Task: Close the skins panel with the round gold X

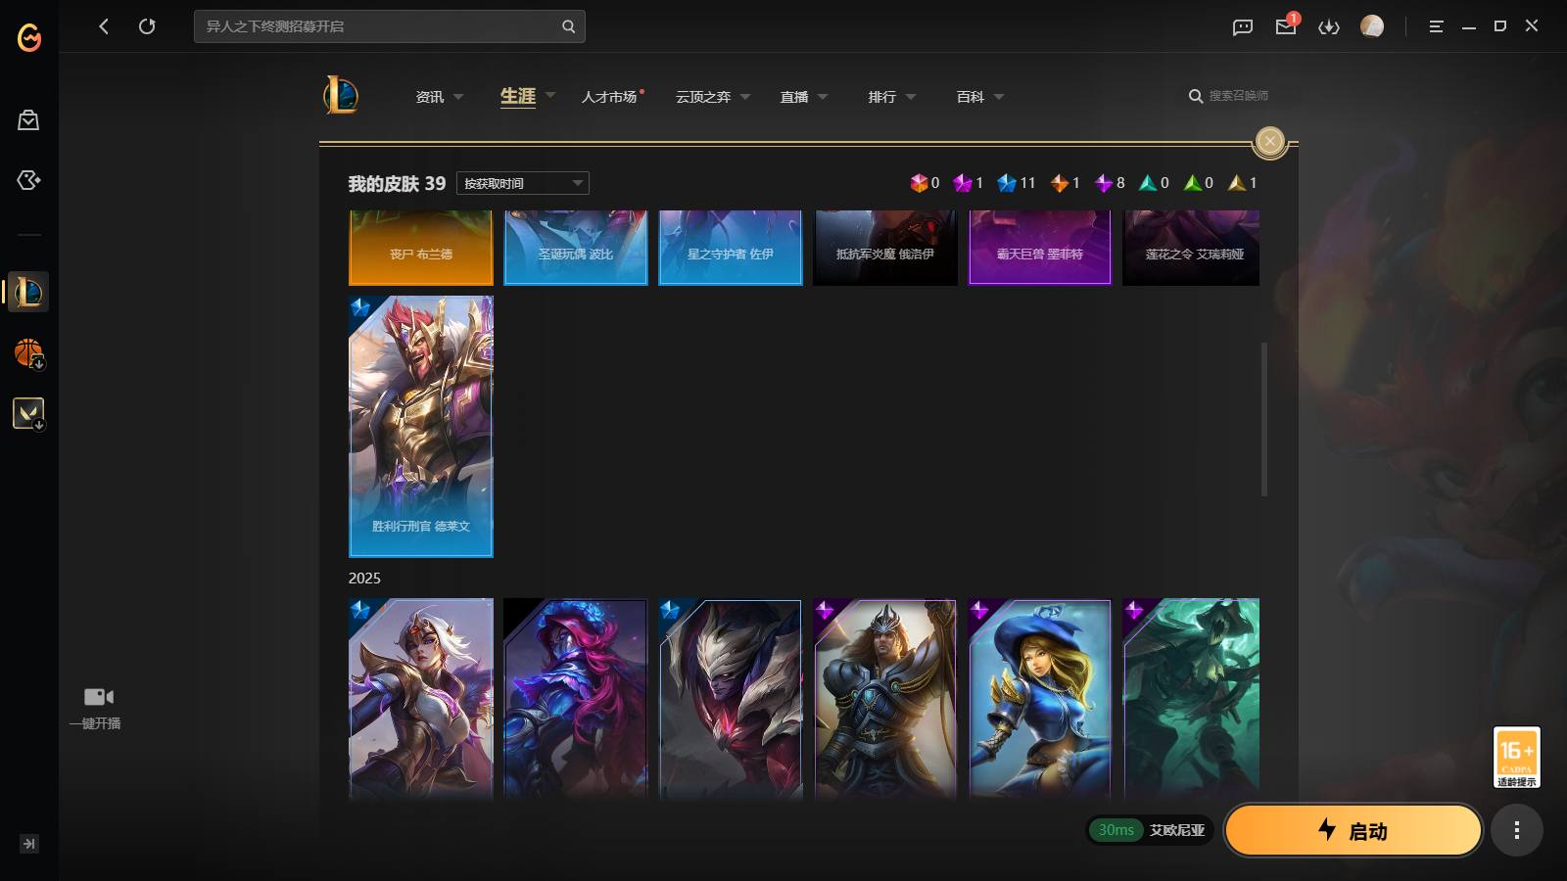Action: coord(1270,141)
